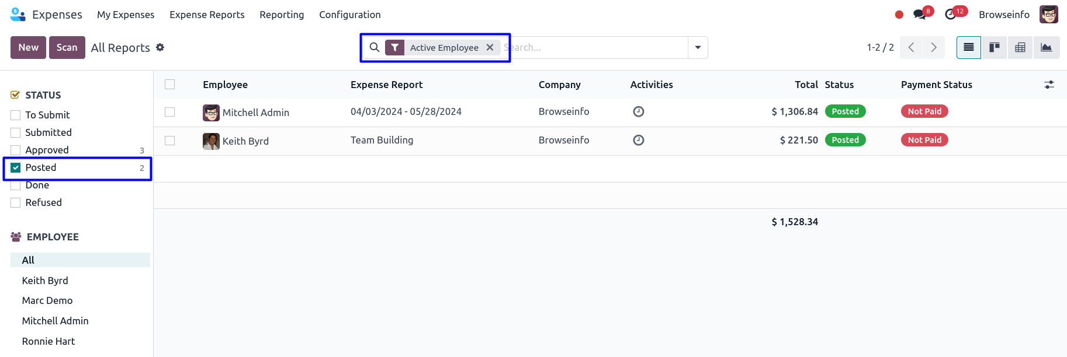The height and width of the screenshot is (357, 1067).
Task: Check the Approved status filter
Action: click(16, 150)
